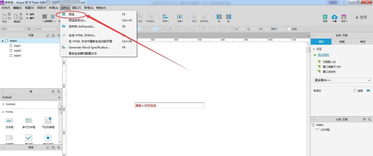
Task: Click the 添加用例 link
Action: point(323,55)
